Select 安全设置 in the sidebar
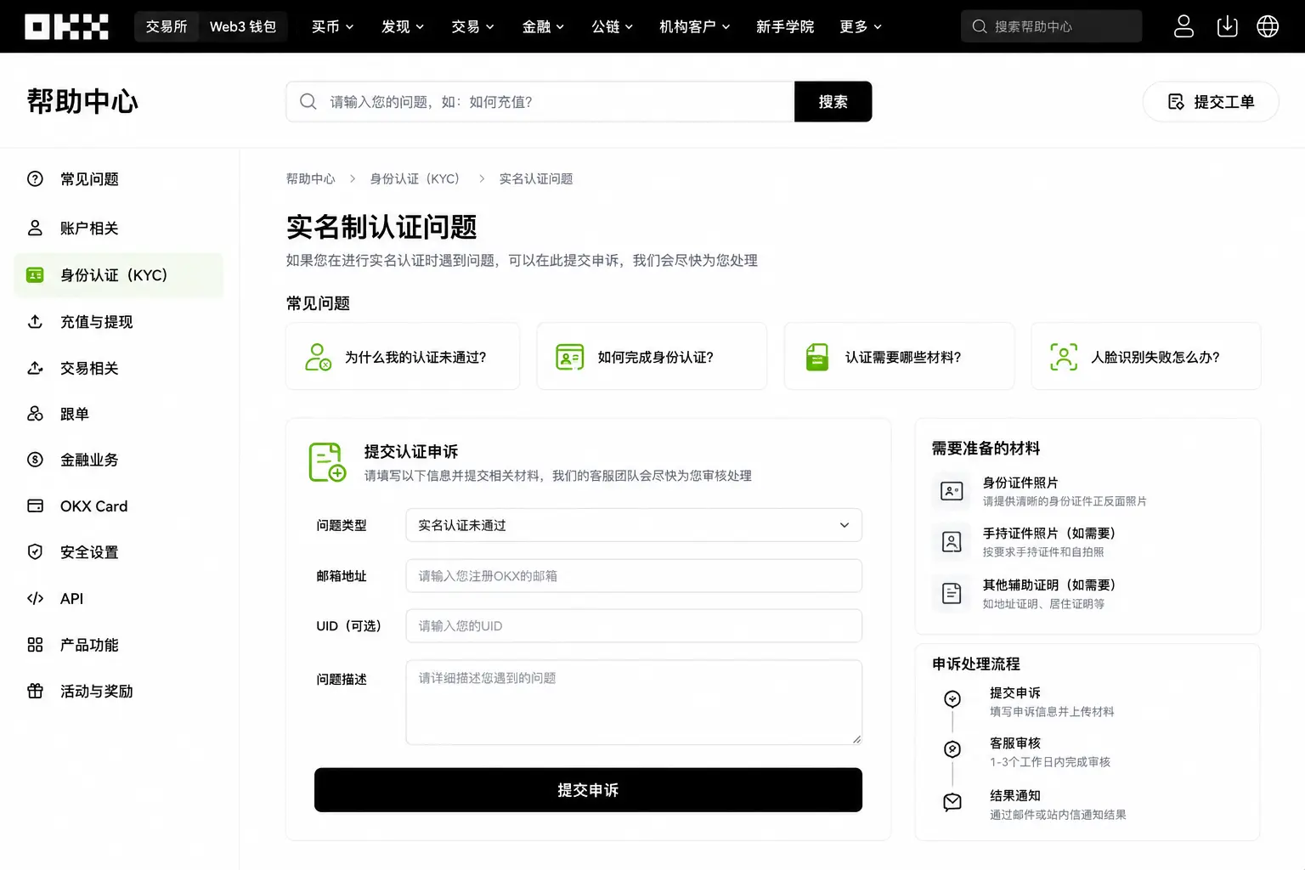 pos(119,552)
